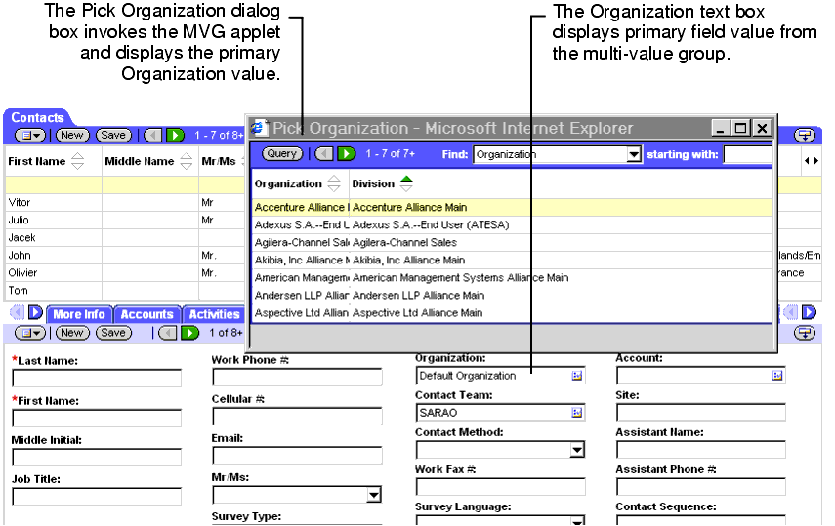
Task: Switch to the Accounts tab
Action: pyautogui.click(x=146, y=314)
